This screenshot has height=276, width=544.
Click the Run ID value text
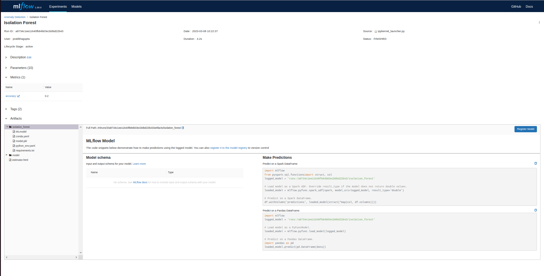40,31
